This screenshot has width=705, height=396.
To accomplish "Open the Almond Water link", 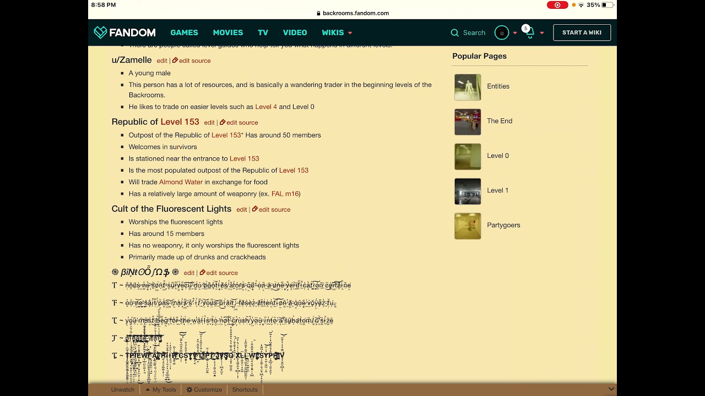I will (181, 182).
